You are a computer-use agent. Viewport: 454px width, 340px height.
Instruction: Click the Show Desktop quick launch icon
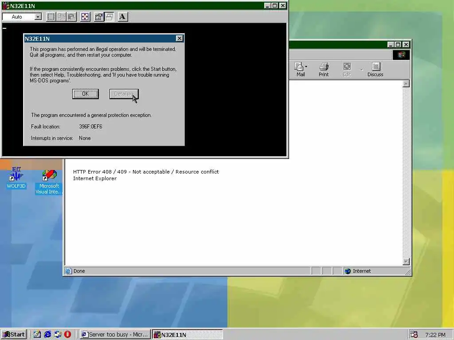pos(37,335)
